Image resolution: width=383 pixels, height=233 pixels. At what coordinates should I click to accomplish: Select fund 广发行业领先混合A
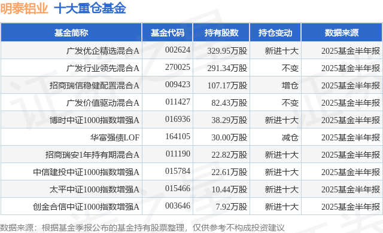[103, 68]
